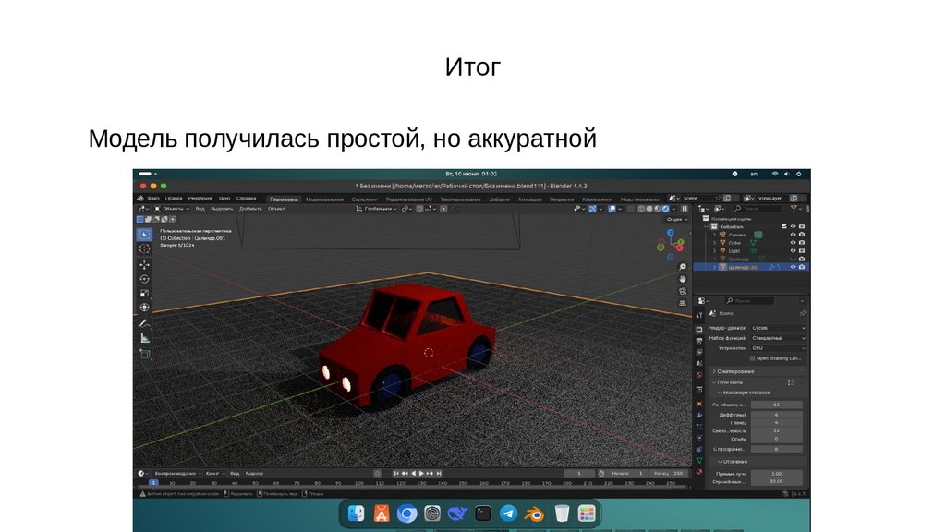Toggle visibility of the Light object
The height and width of the screenshot is (532, 946).
pos(793,251)
